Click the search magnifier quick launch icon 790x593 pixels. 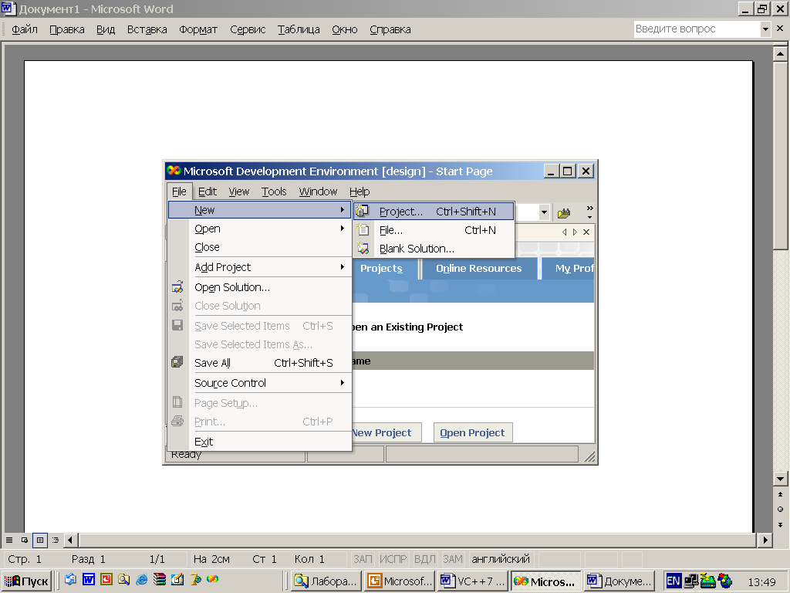point(124,579)
